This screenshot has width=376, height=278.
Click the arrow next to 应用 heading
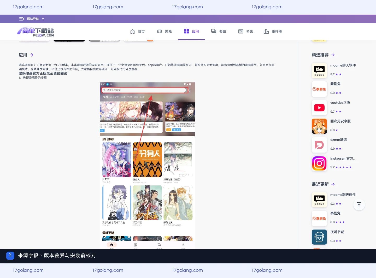(31, 55)
